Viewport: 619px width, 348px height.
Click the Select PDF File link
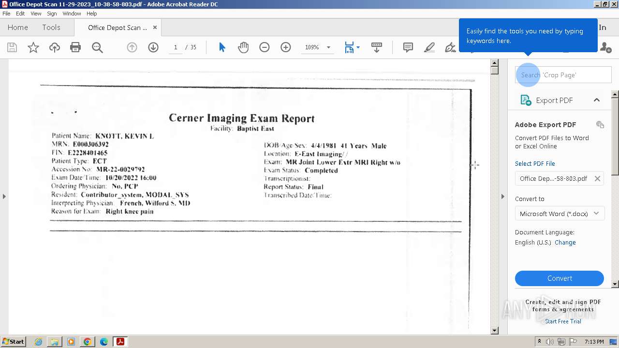coord(535,163)
